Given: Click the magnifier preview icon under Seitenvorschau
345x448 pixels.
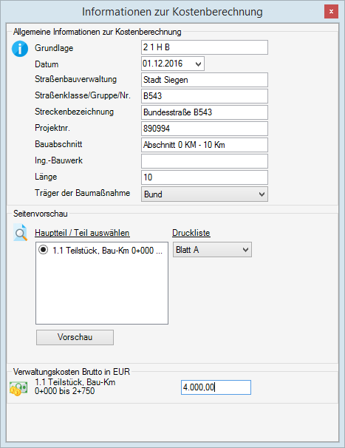Looking at the screenshot, I should 20,233.
